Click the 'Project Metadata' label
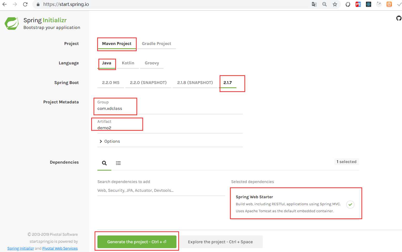 click(x=61, y=102)
